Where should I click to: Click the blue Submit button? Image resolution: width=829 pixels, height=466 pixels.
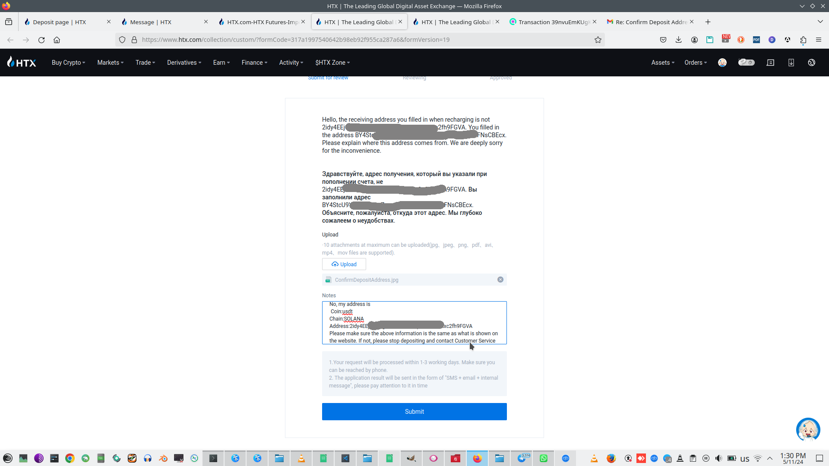pyautogui.click(x=414, y=412)
